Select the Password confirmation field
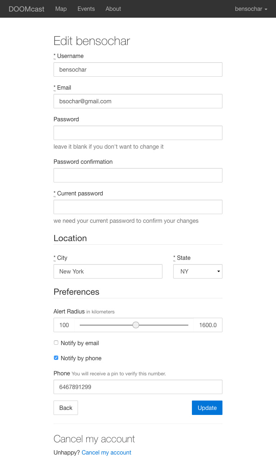276x461 pixels. 138,175
